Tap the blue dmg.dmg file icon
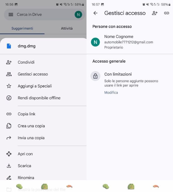Viewport: 173px width, 192px height. [9, 46]
